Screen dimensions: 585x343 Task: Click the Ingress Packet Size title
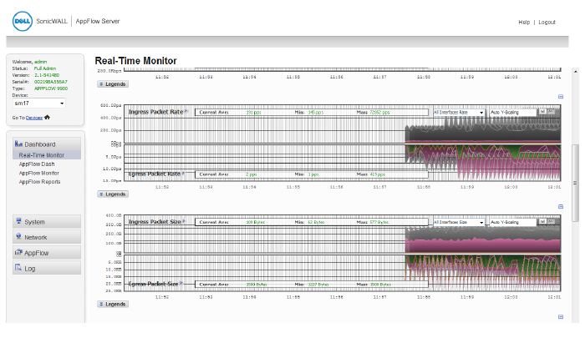click(x=155, y=222)
